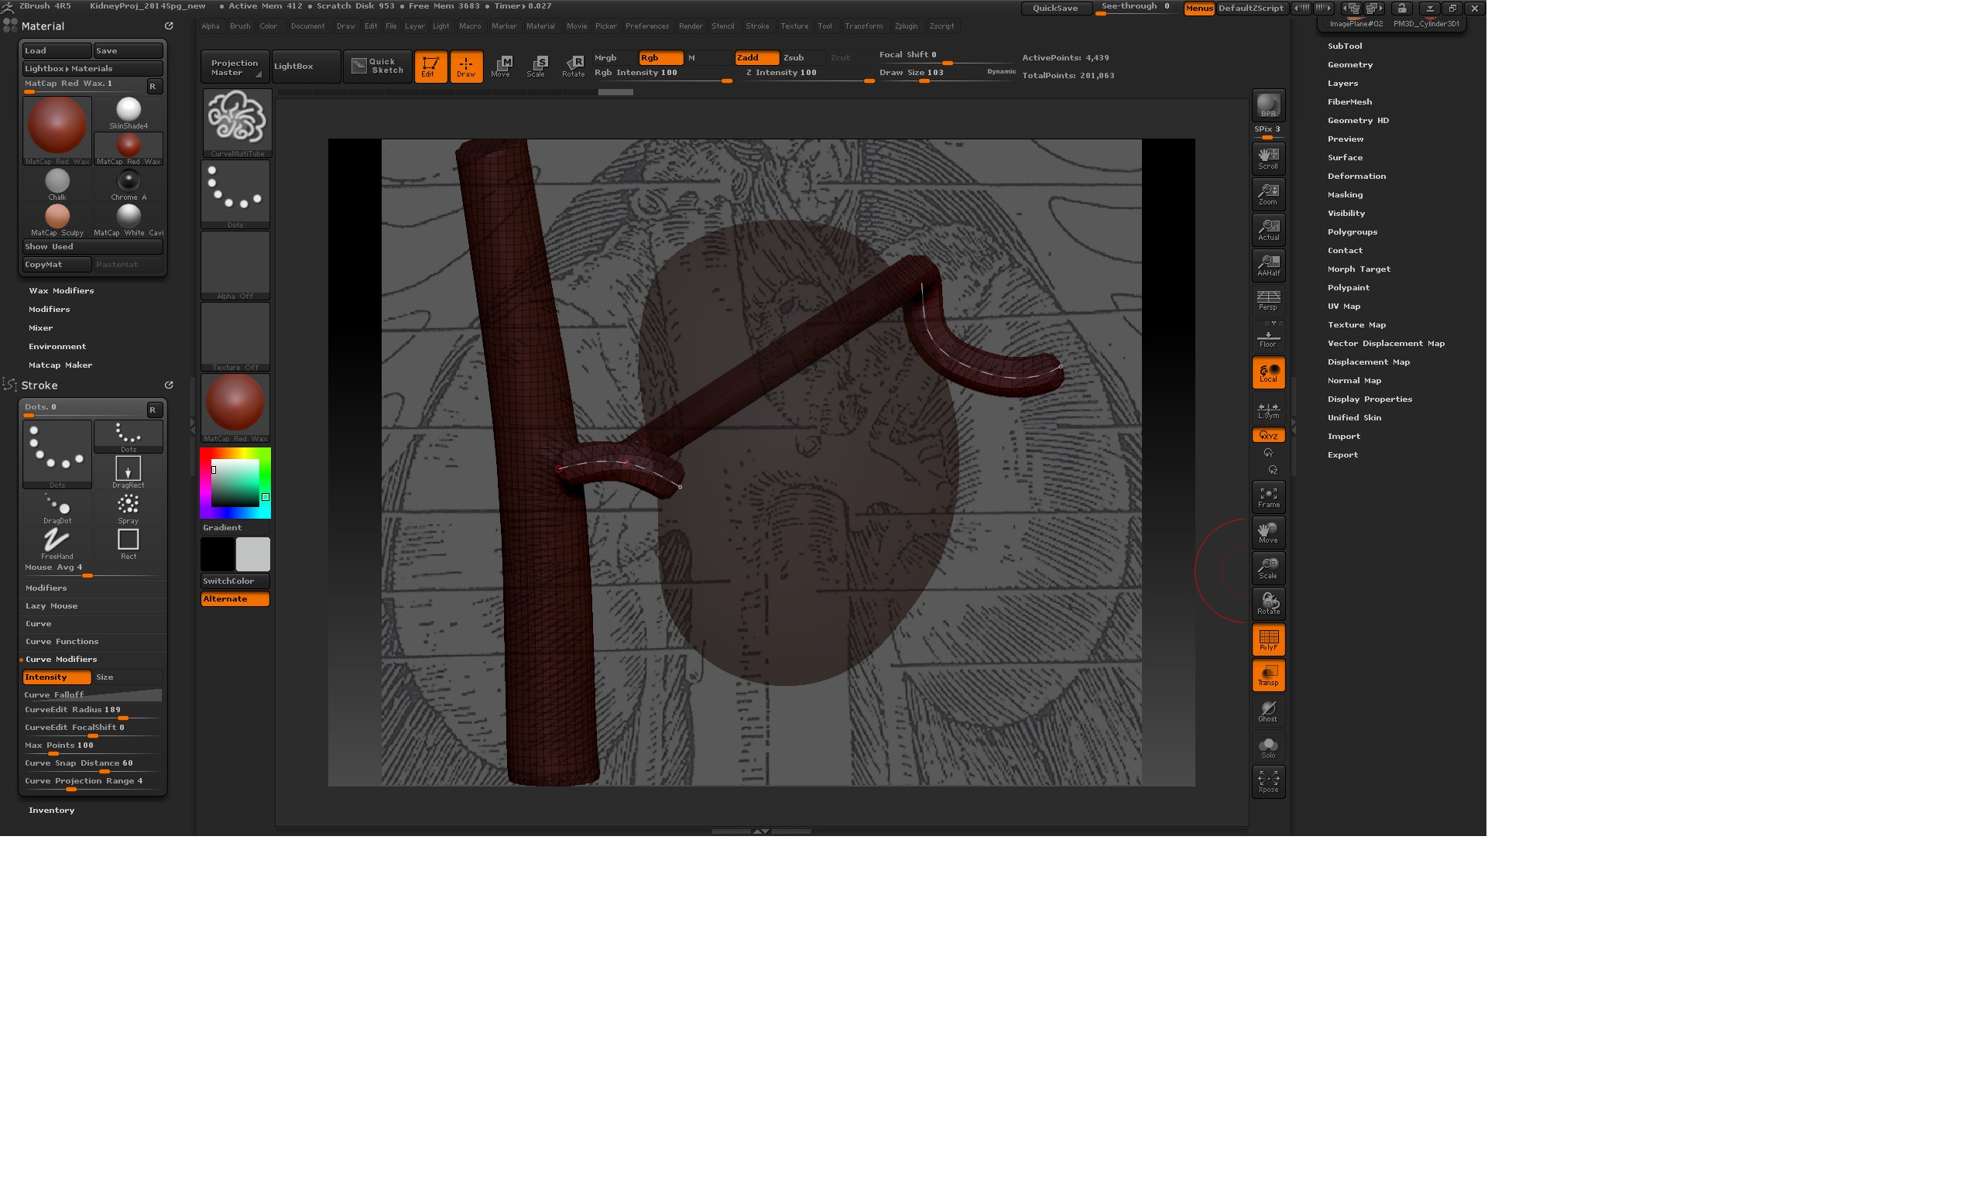Image resolution: width=1968 pixels, height=1186 pixels.
Task: Open the Transform menu
Action: 863,26
